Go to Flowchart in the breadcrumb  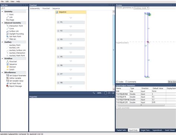coord(46,9)
